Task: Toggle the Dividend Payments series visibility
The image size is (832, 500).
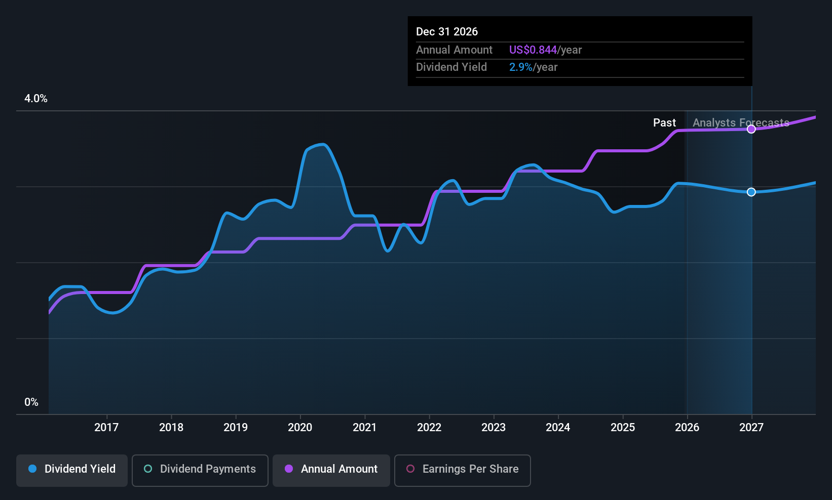Action: [x=200, y=470]
